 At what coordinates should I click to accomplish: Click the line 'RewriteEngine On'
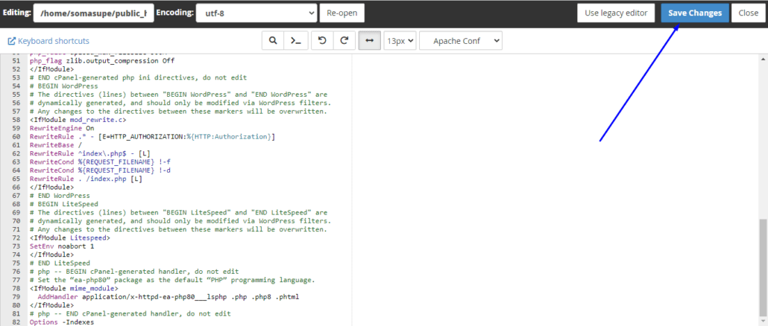tap(62, 128)
